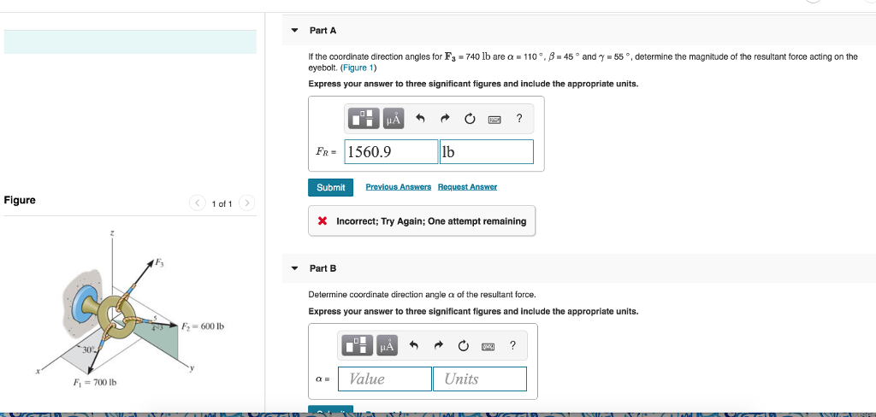
Task: Click the red X incorrect answer icon
Action: [323, 221]
